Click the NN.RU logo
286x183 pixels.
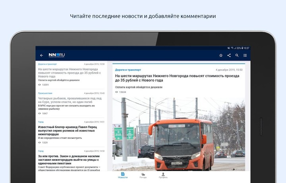click(x=57, y=55)
